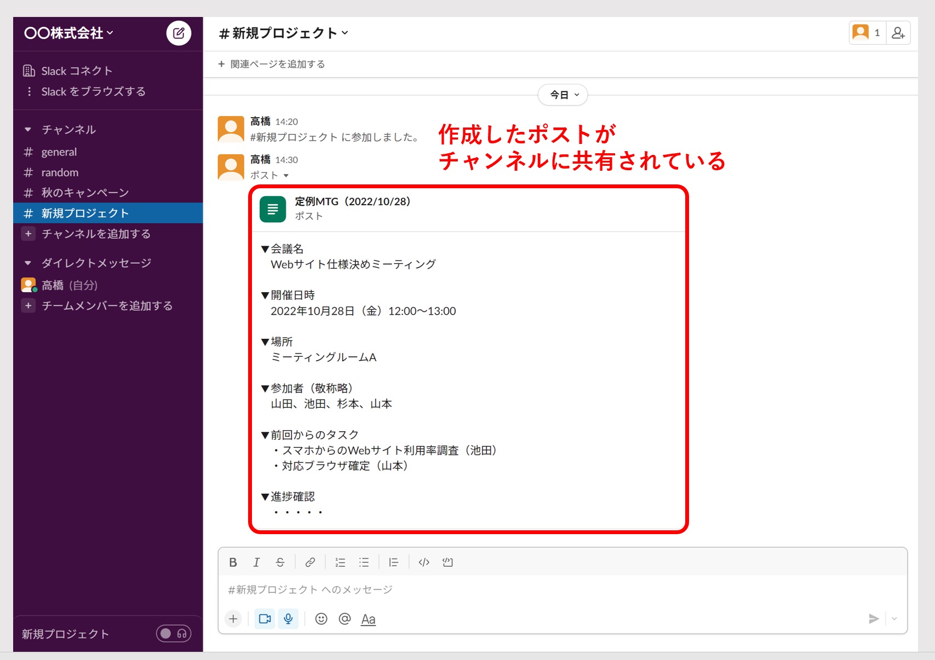Send the message with the paper plane icon
This screenshot has width=935, height=660.
coord(874,619)
